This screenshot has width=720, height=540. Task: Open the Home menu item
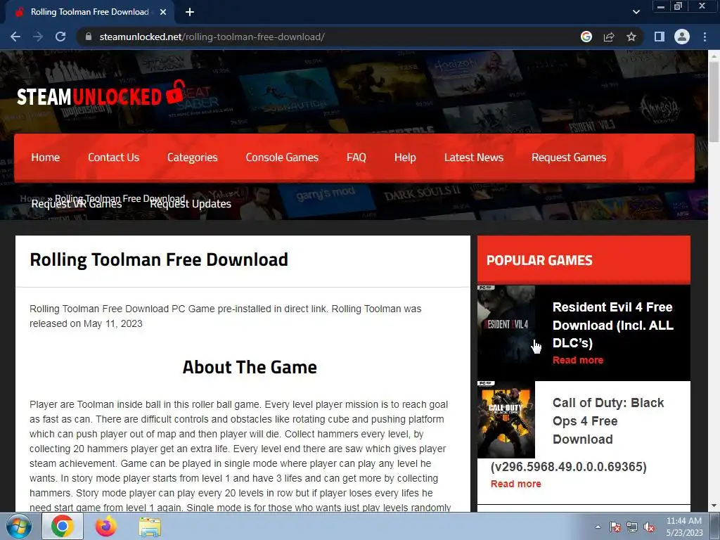(46, 157)
